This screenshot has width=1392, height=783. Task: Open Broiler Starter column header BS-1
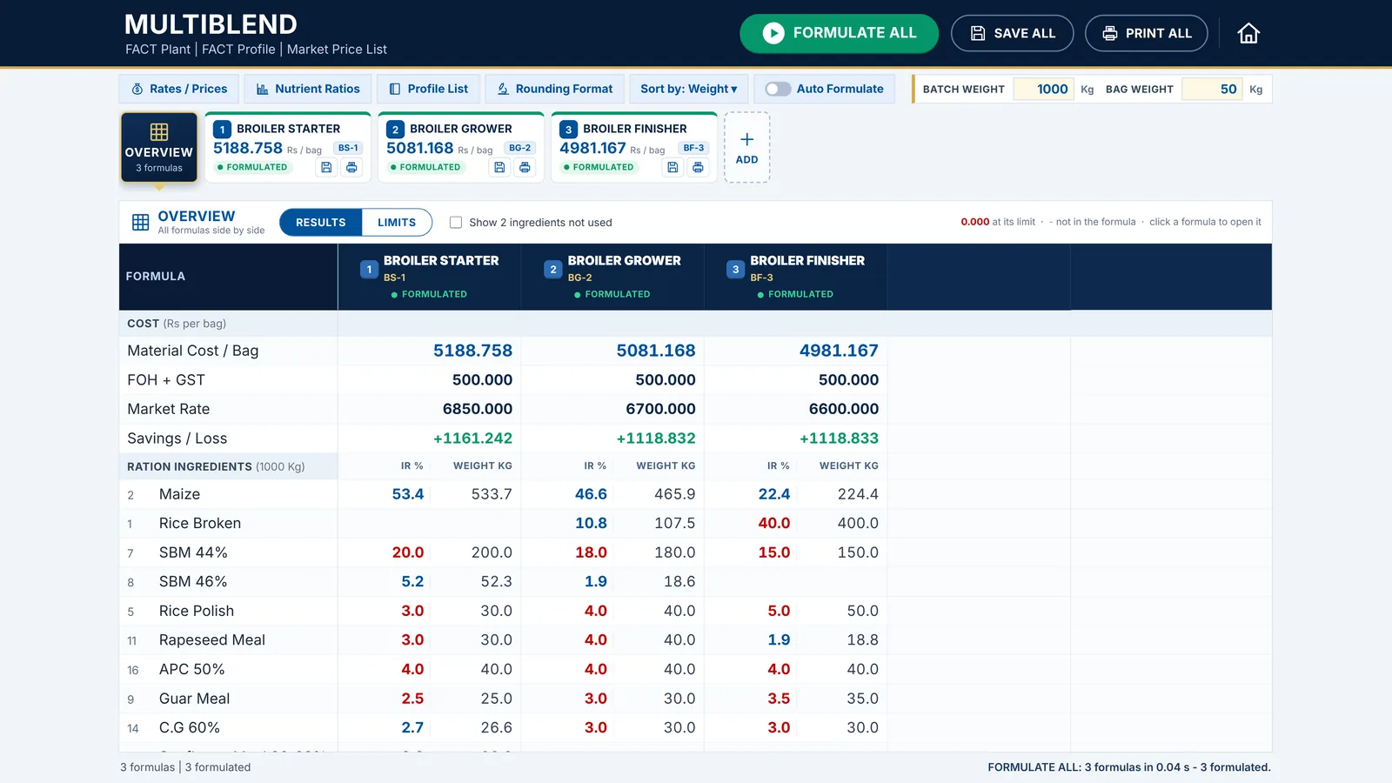point(430,277)
